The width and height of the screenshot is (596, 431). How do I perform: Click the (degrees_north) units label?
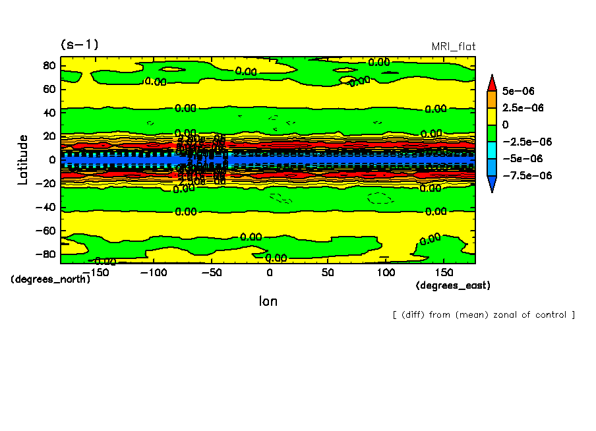click(x=51, y=279)
